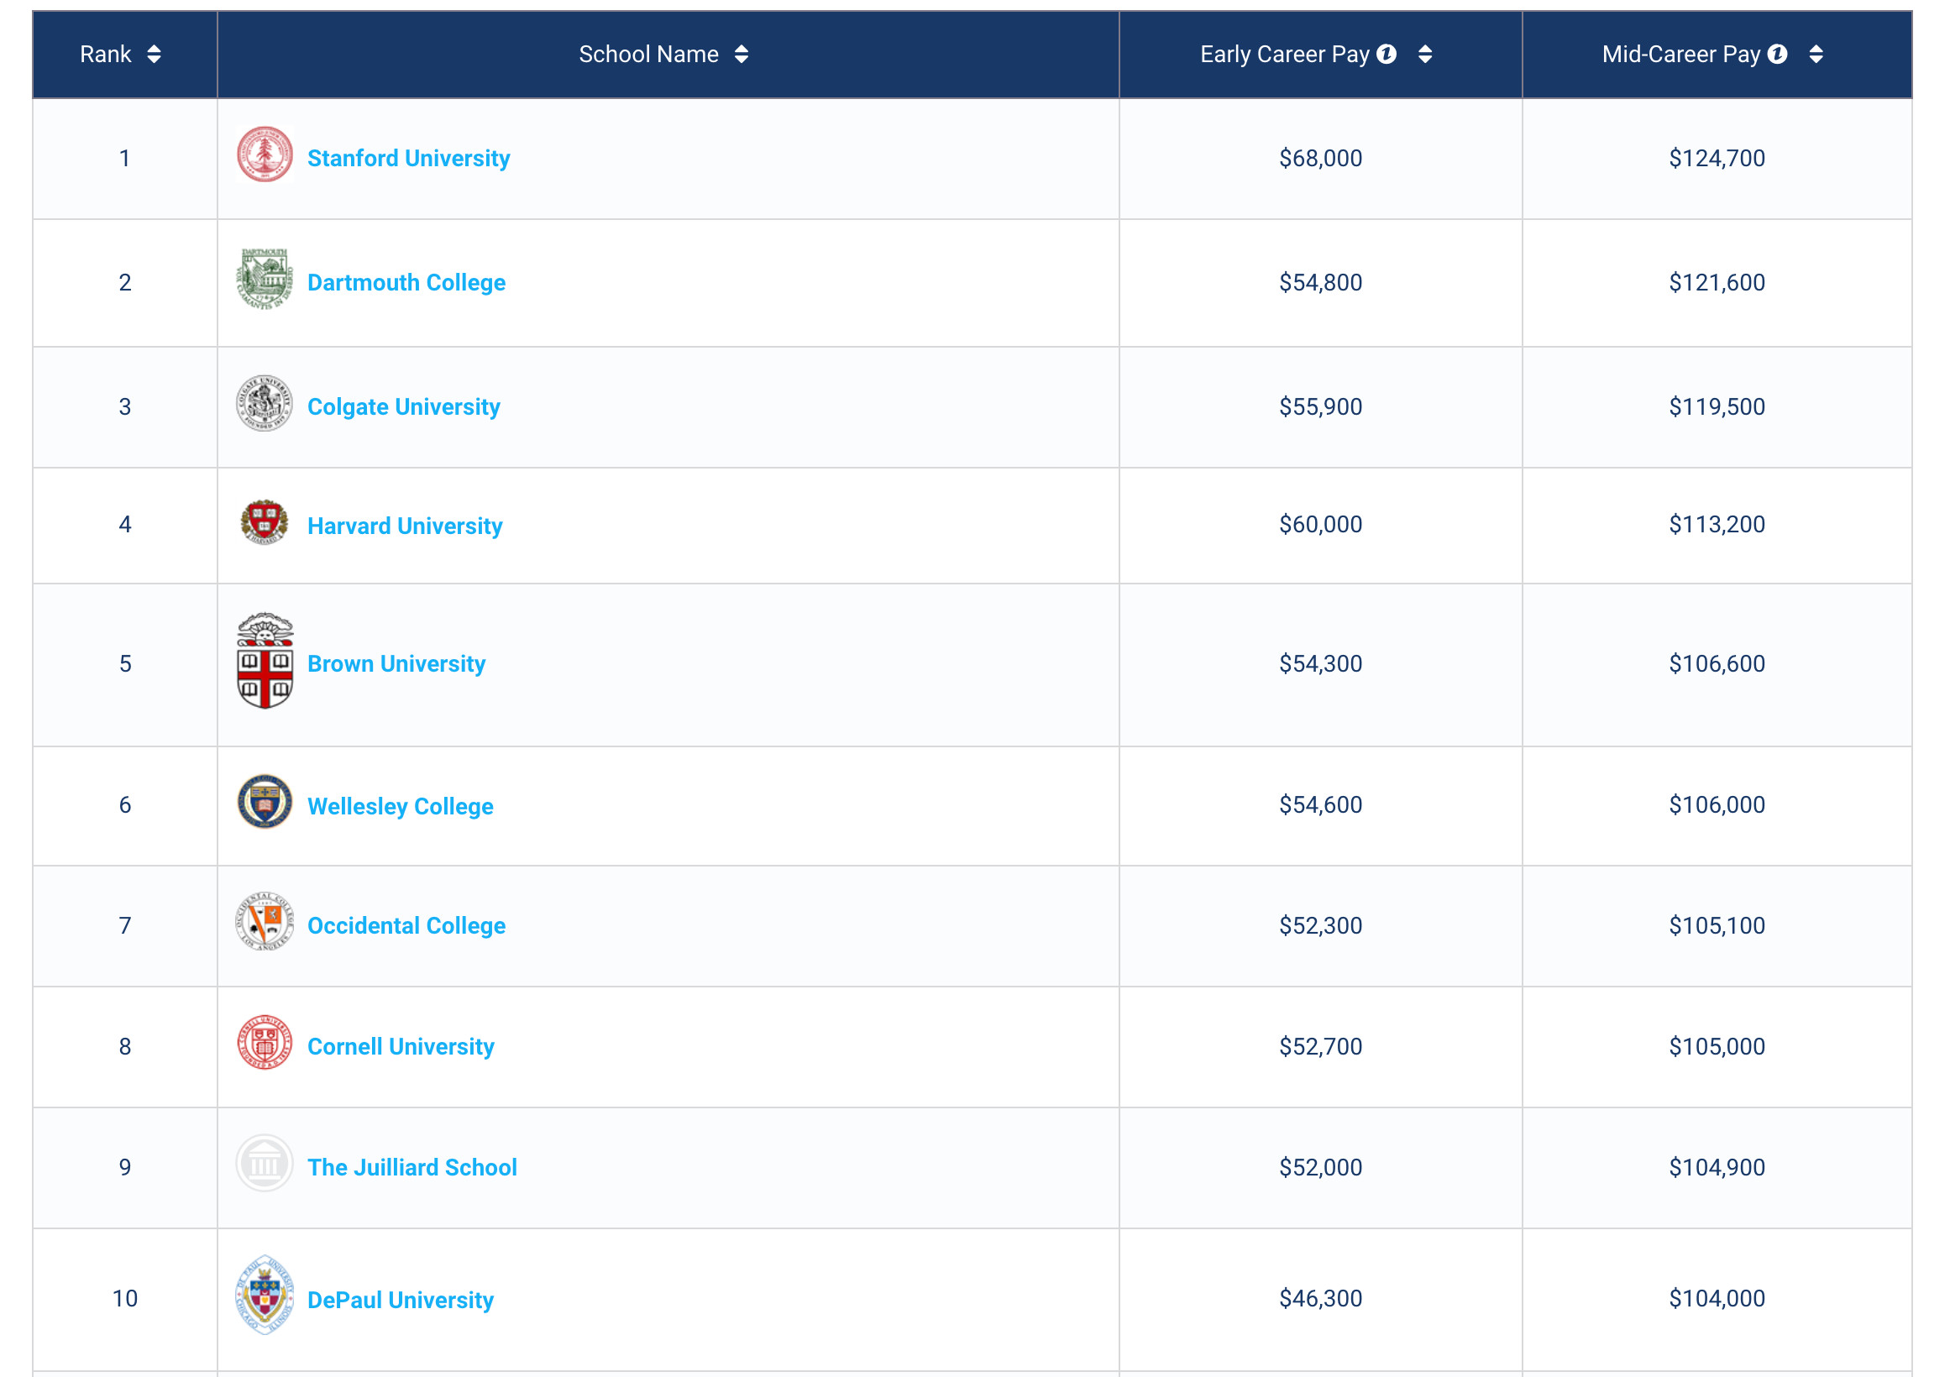Sort by Early Career Pay arrows
Viewport: 1950px width, 1377px height.
[1425, 55]
